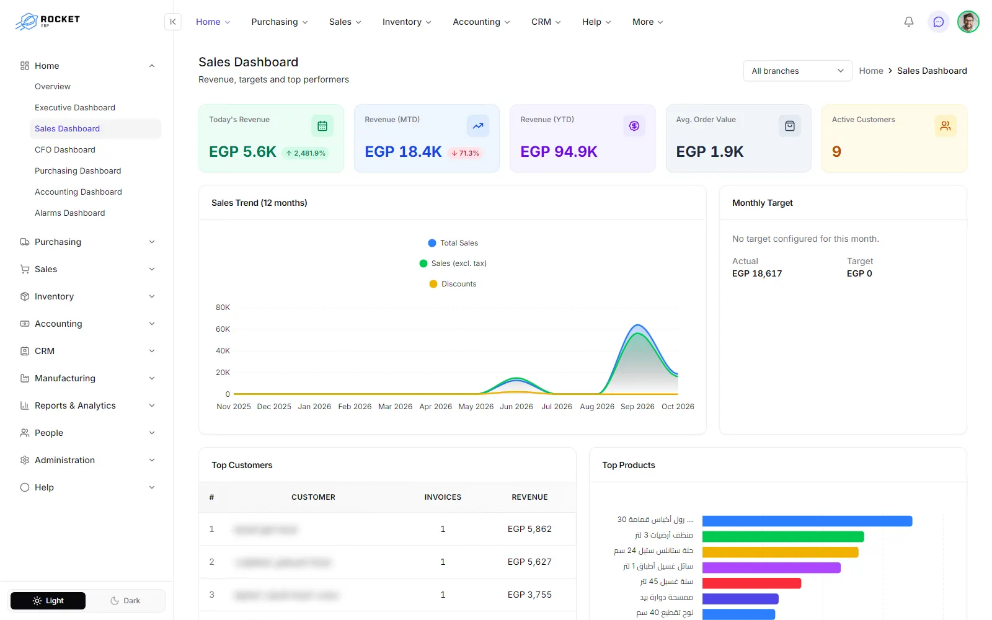Open the All branches dropdown
The width and height of the screenshot is (992, 620).
(x=797, y=71)
